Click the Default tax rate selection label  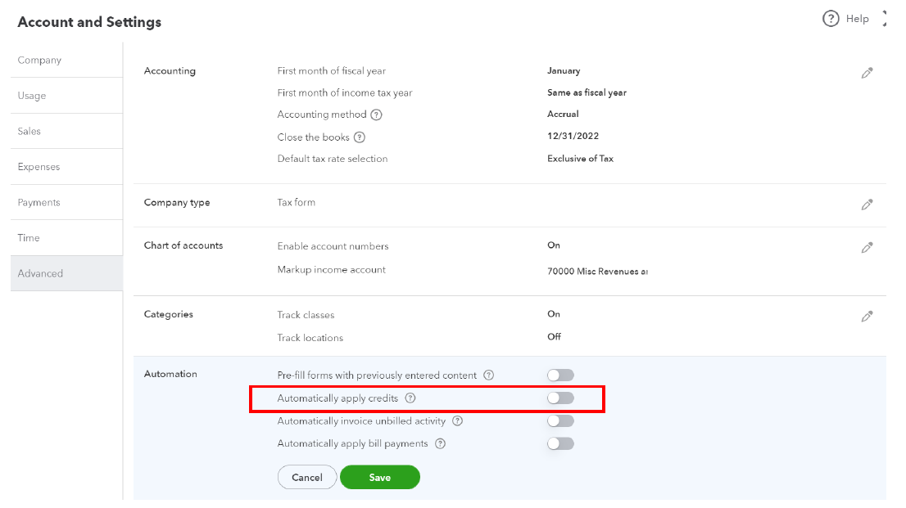333,158
